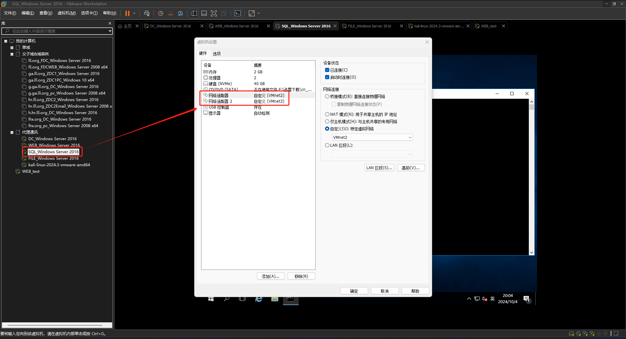The image size is (626, 339).
Task: Open the disabled LAN segment dropdown
Action: pos(372,154)
